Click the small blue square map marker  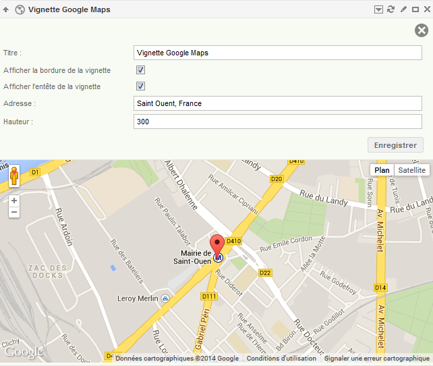click(113, 267)
